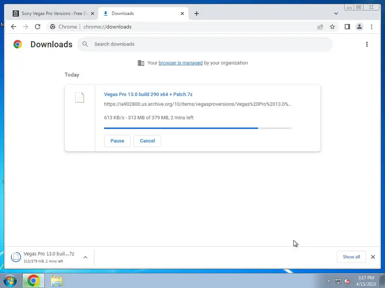Click the Chrome site info icon in address bar
The width and height of the screenshot is (385, 288).
53,27
